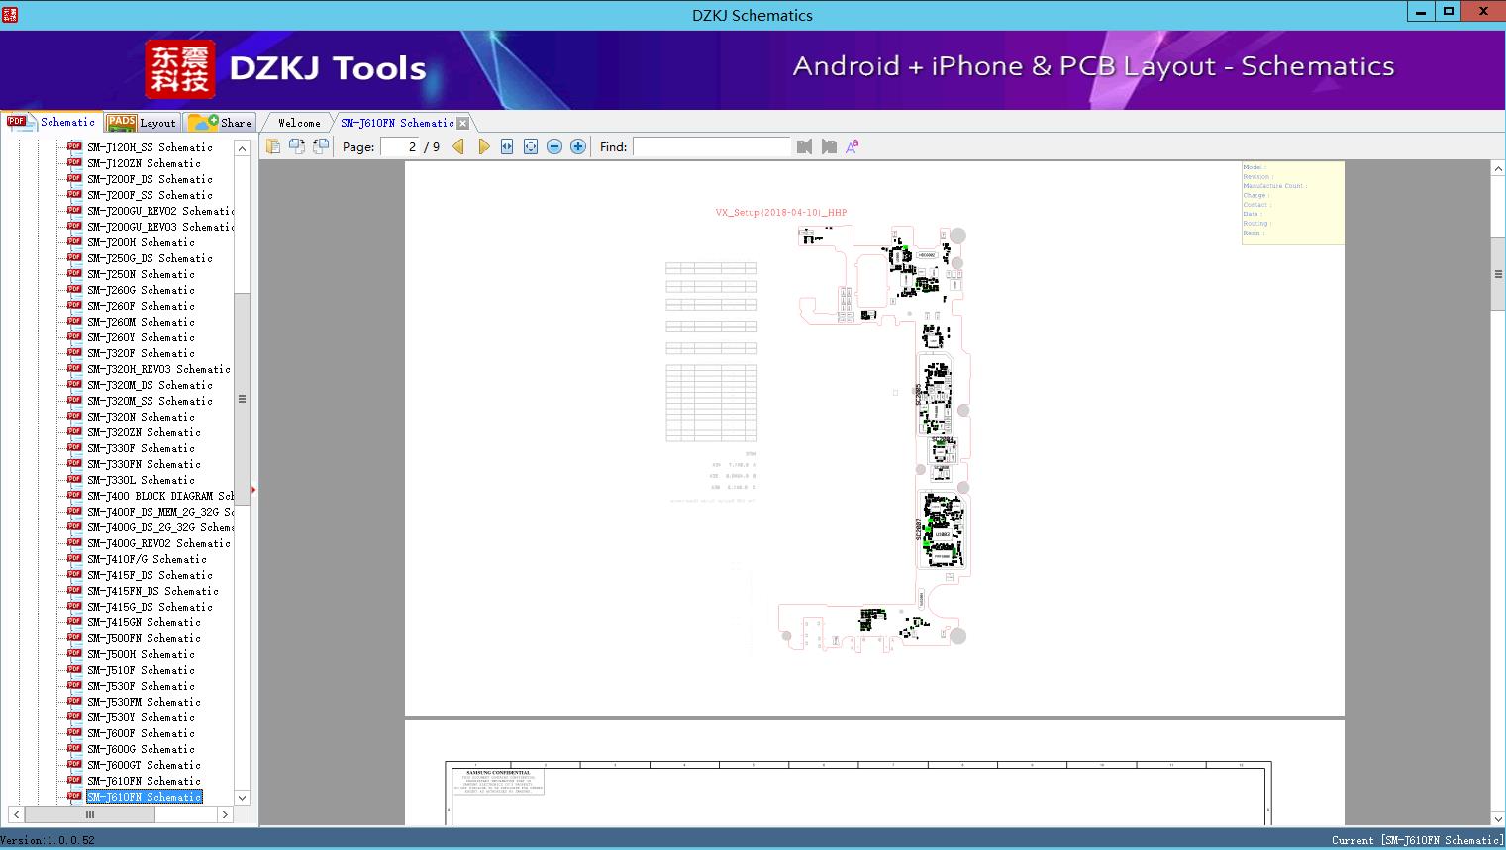Click tree scrollbar up arrow
This screenshot has width=1506, height=850.
pos(242,148)
